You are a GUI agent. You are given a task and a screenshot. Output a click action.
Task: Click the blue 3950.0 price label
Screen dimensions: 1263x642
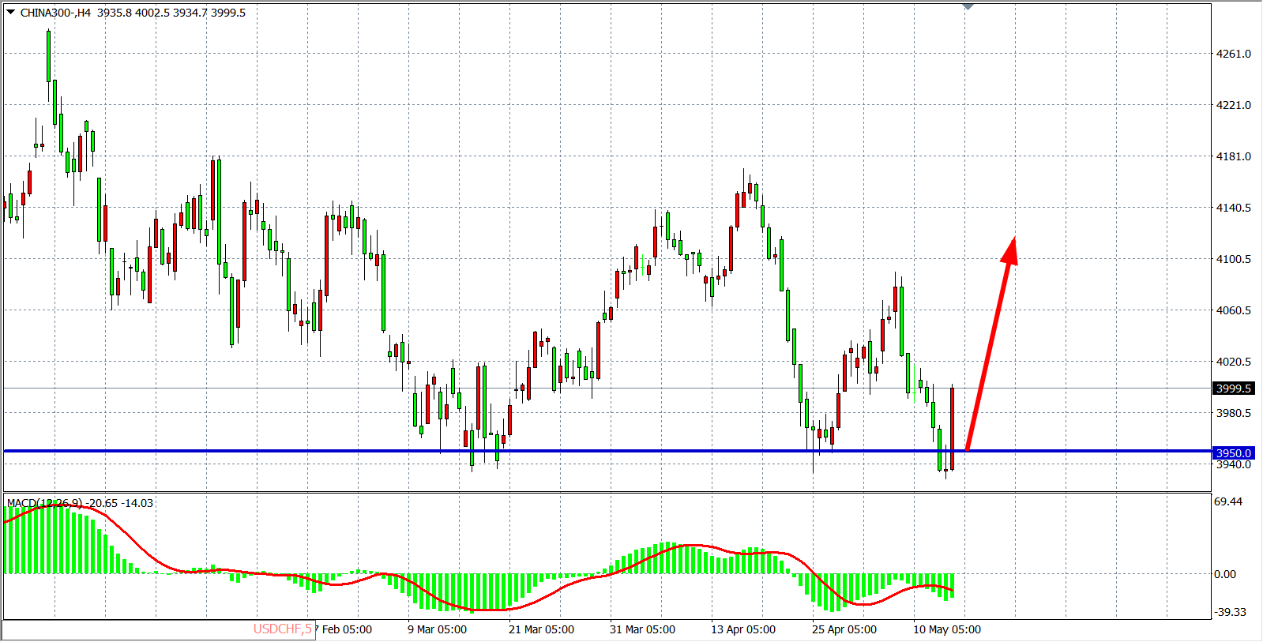(x=1233, y=453)
